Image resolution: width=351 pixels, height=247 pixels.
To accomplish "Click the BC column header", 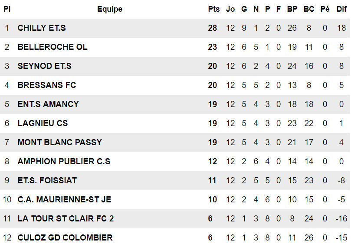I will (309, 9).
